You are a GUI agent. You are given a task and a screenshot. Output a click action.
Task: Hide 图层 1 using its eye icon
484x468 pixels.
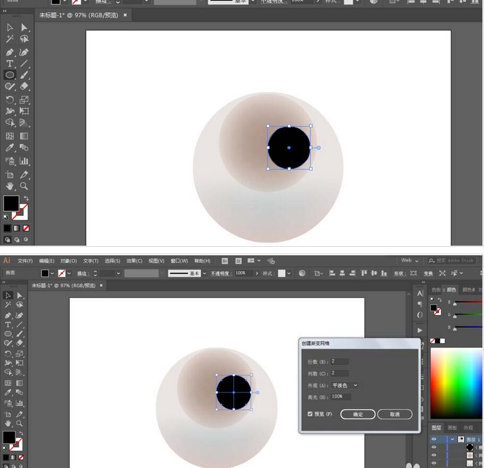click(434, 439)
